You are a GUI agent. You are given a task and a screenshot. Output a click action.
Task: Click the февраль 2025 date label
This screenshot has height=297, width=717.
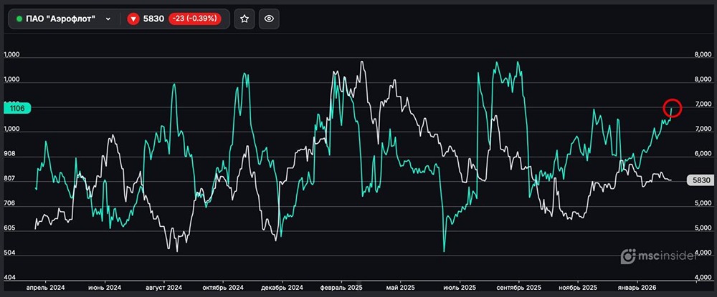point(341,288)
